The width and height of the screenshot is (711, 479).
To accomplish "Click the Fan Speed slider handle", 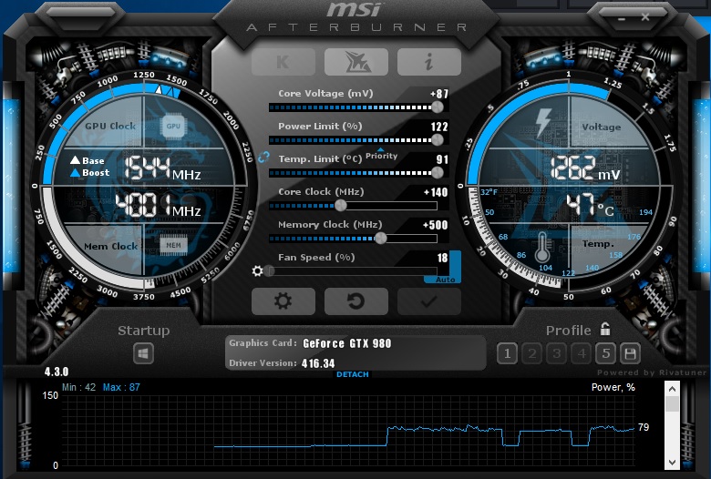I will click(x=270, y=271).
